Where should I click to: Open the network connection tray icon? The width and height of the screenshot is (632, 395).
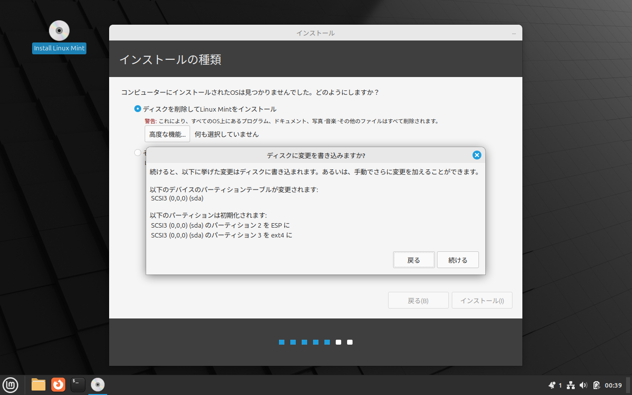coord(571,385)
